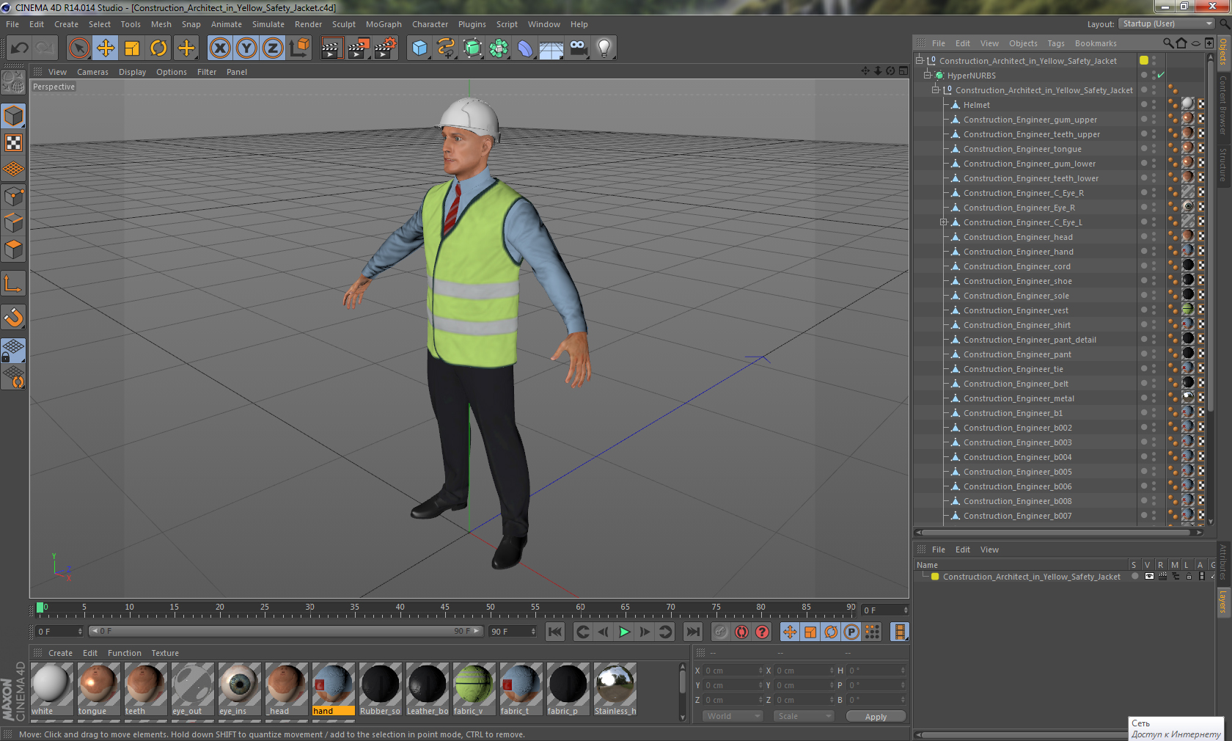Screen dimensions: 1232x741
Task: Open the spline pen tools icon
Action: coord(446,48)
